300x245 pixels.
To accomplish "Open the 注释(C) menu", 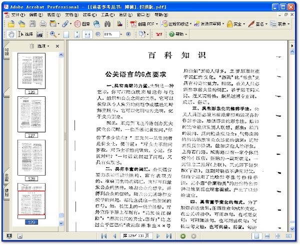I will 89,14.
